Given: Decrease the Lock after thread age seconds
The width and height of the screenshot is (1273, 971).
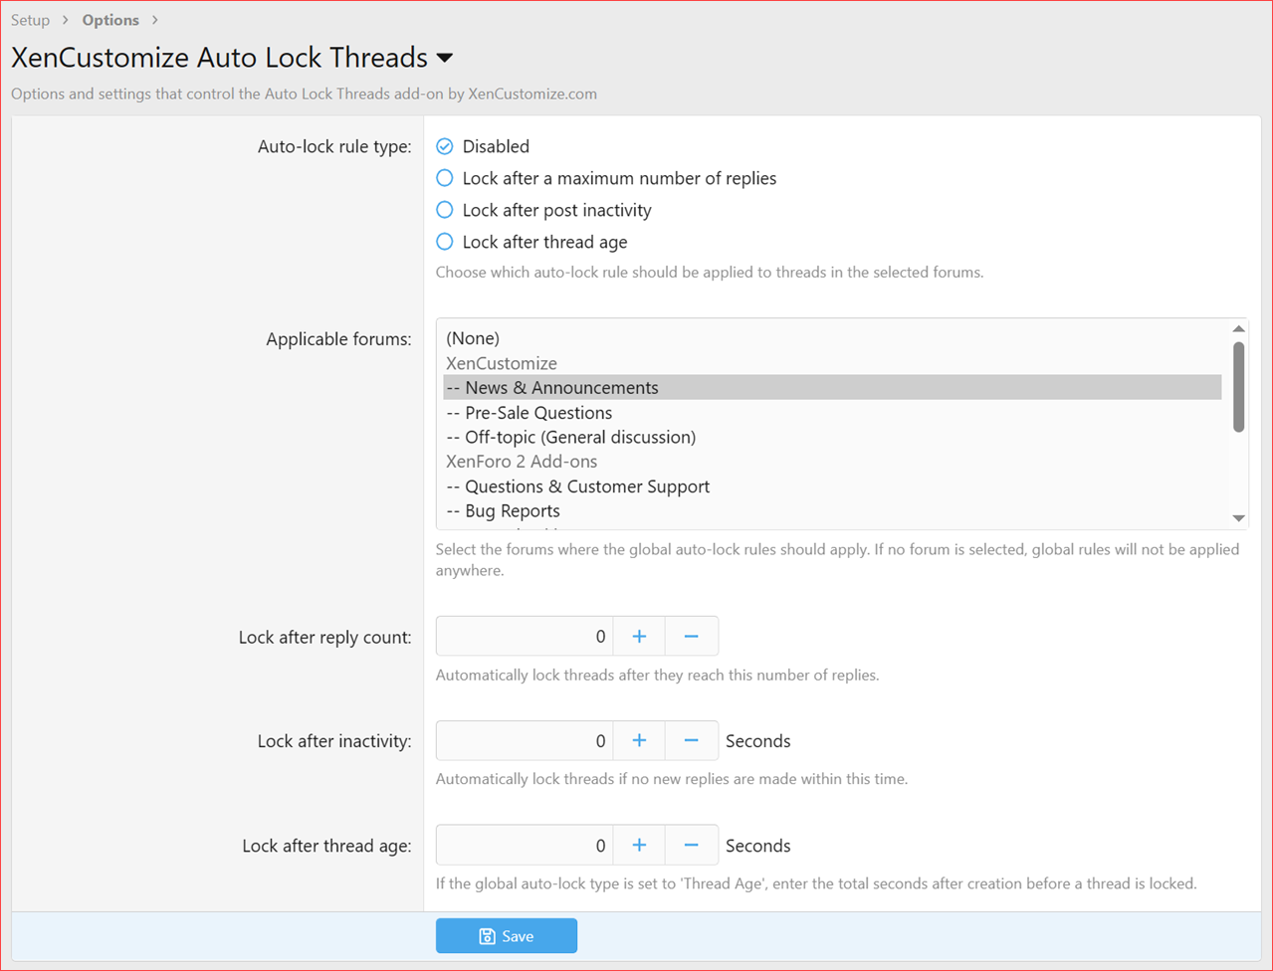Looking at the screenshot, I should pyautogui.click(x=691, y=846).
